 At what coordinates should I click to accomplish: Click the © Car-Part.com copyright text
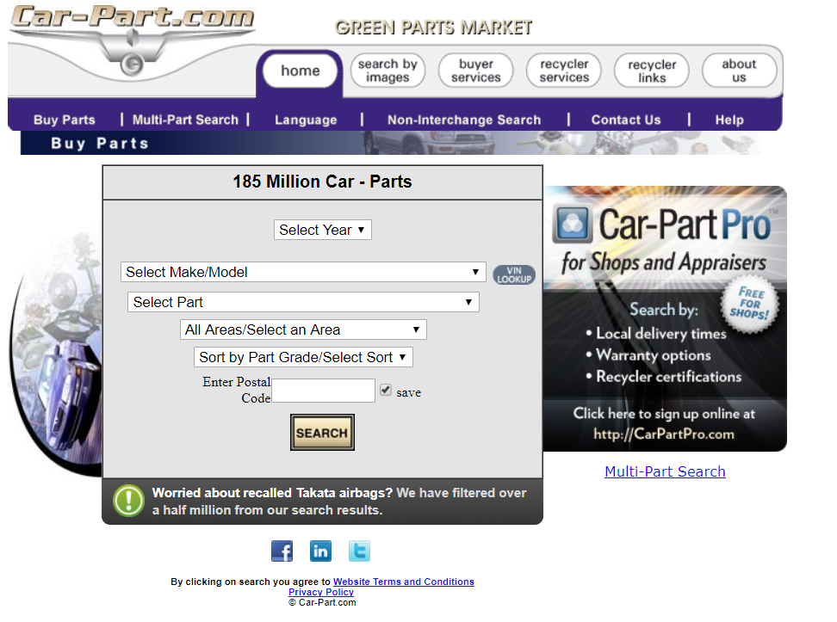point(322,602)
